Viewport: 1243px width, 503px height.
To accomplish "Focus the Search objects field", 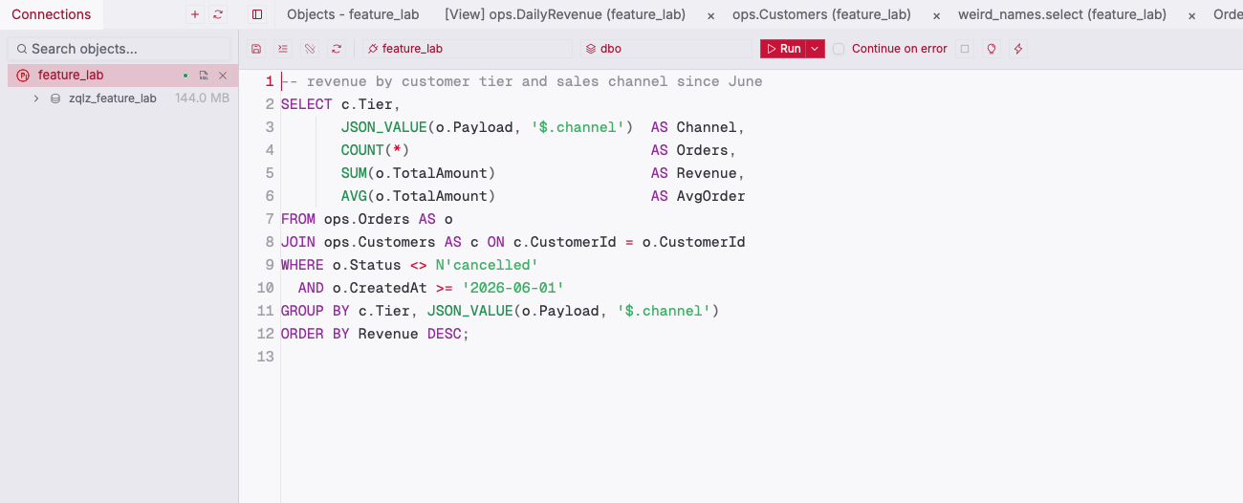I will (x=120, y=49).
